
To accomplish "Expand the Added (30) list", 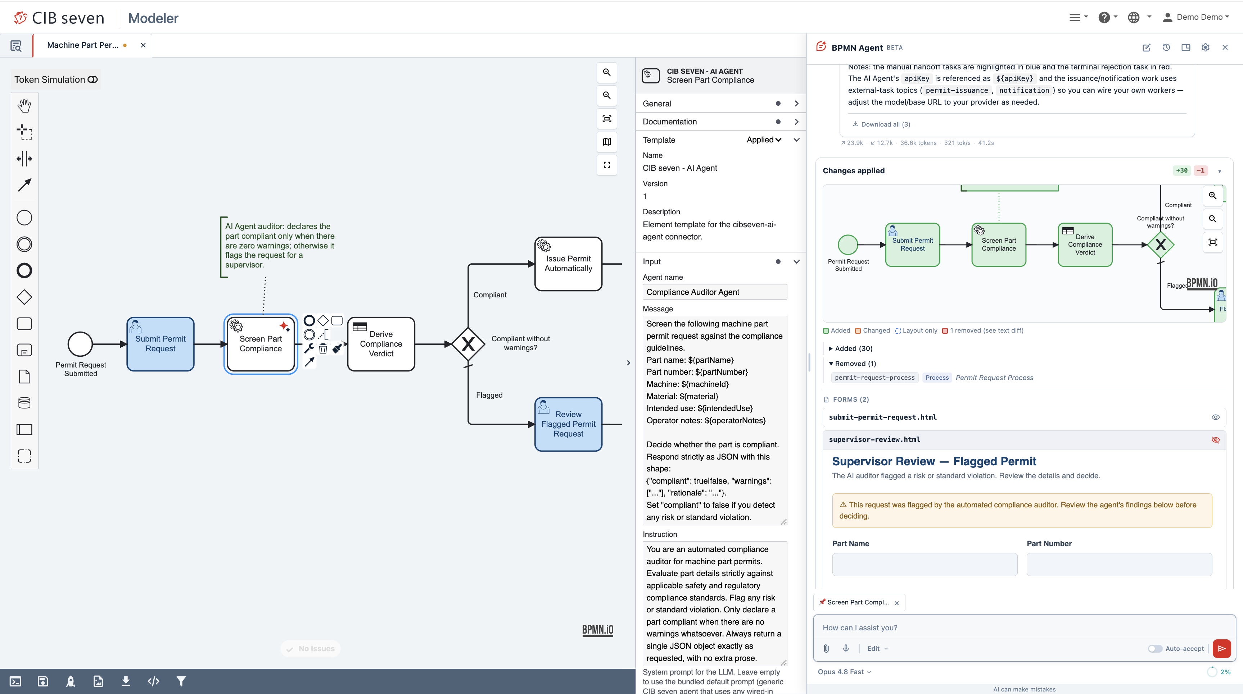I will [850, 348].
